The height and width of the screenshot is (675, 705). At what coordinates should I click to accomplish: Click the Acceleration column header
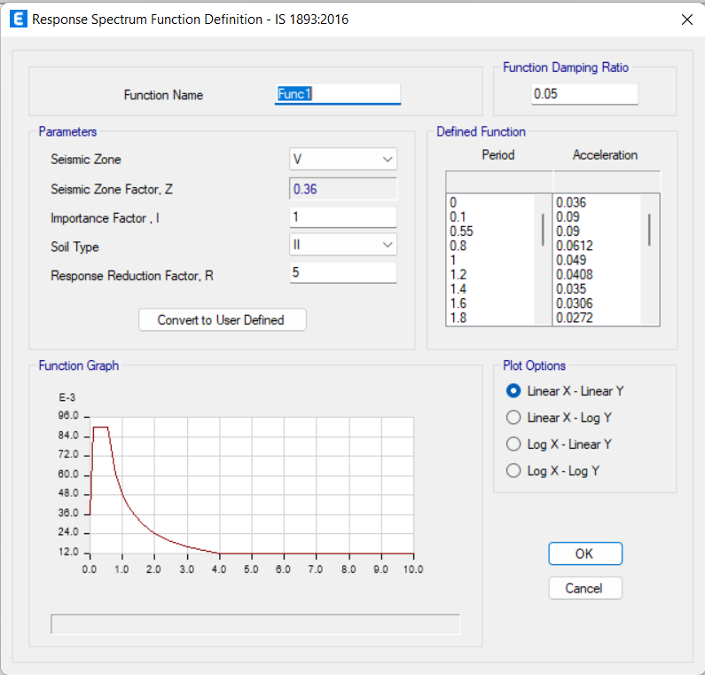pos(605,154)
